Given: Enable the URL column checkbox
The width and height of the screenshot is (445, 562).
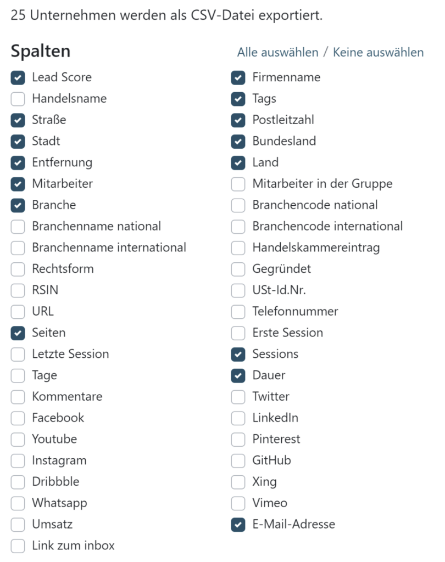Looking at the screenshot, I should click(18, 312).
